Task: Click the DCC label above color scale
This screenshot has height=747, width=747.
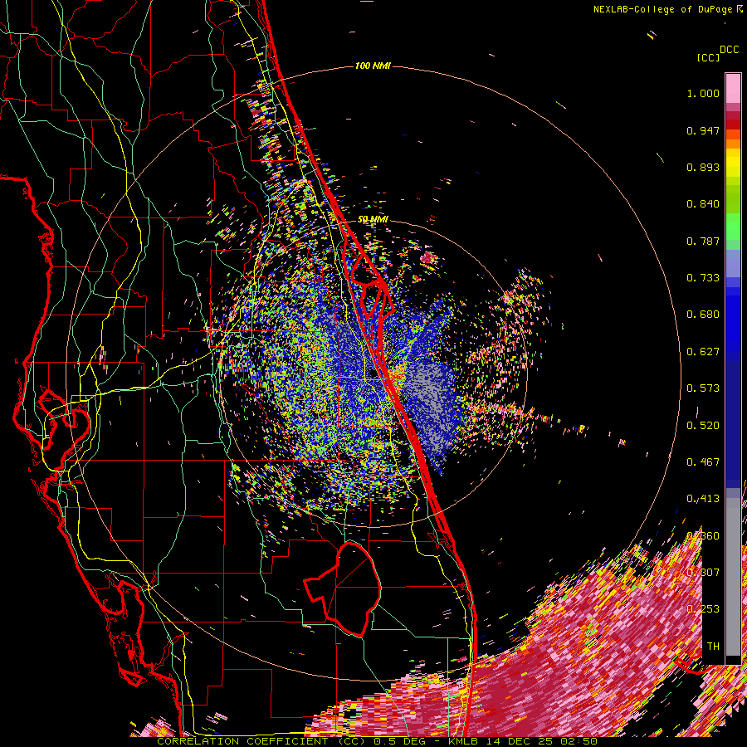Action: click(x=729, y=50)
